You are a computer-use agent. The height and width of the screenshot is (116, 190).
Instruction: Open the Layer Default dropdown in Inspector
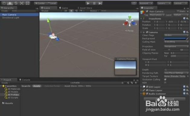click(181, 15)
